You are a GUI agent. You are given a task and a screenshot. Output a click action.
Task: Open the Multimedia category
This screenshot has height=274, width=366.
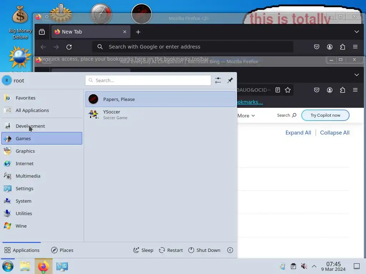click(42, 176)
